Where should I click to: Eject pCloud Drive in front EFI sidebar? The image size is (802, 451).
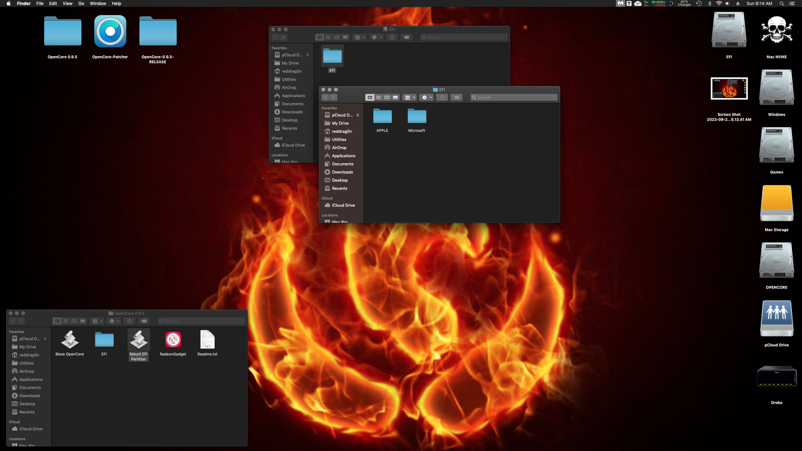click(358, 115)
